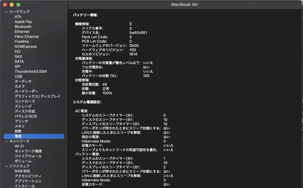The image size is (303, 188).
Task: Collapse the ネットワーク section
Action: click(6, 141)
